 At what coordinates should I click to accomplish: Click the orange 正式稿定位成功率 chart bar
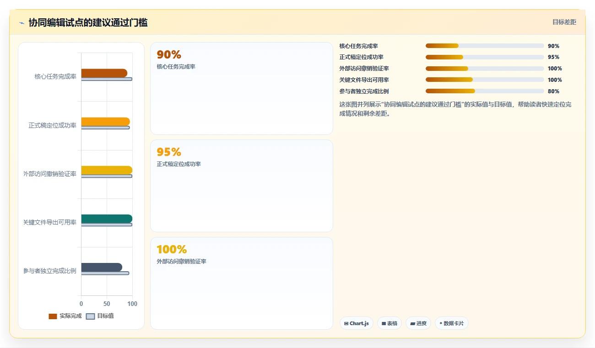point(106,122)
